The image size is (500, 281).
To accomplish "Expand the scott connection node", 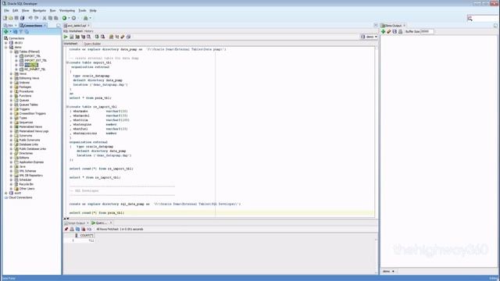I will [6, 193].
